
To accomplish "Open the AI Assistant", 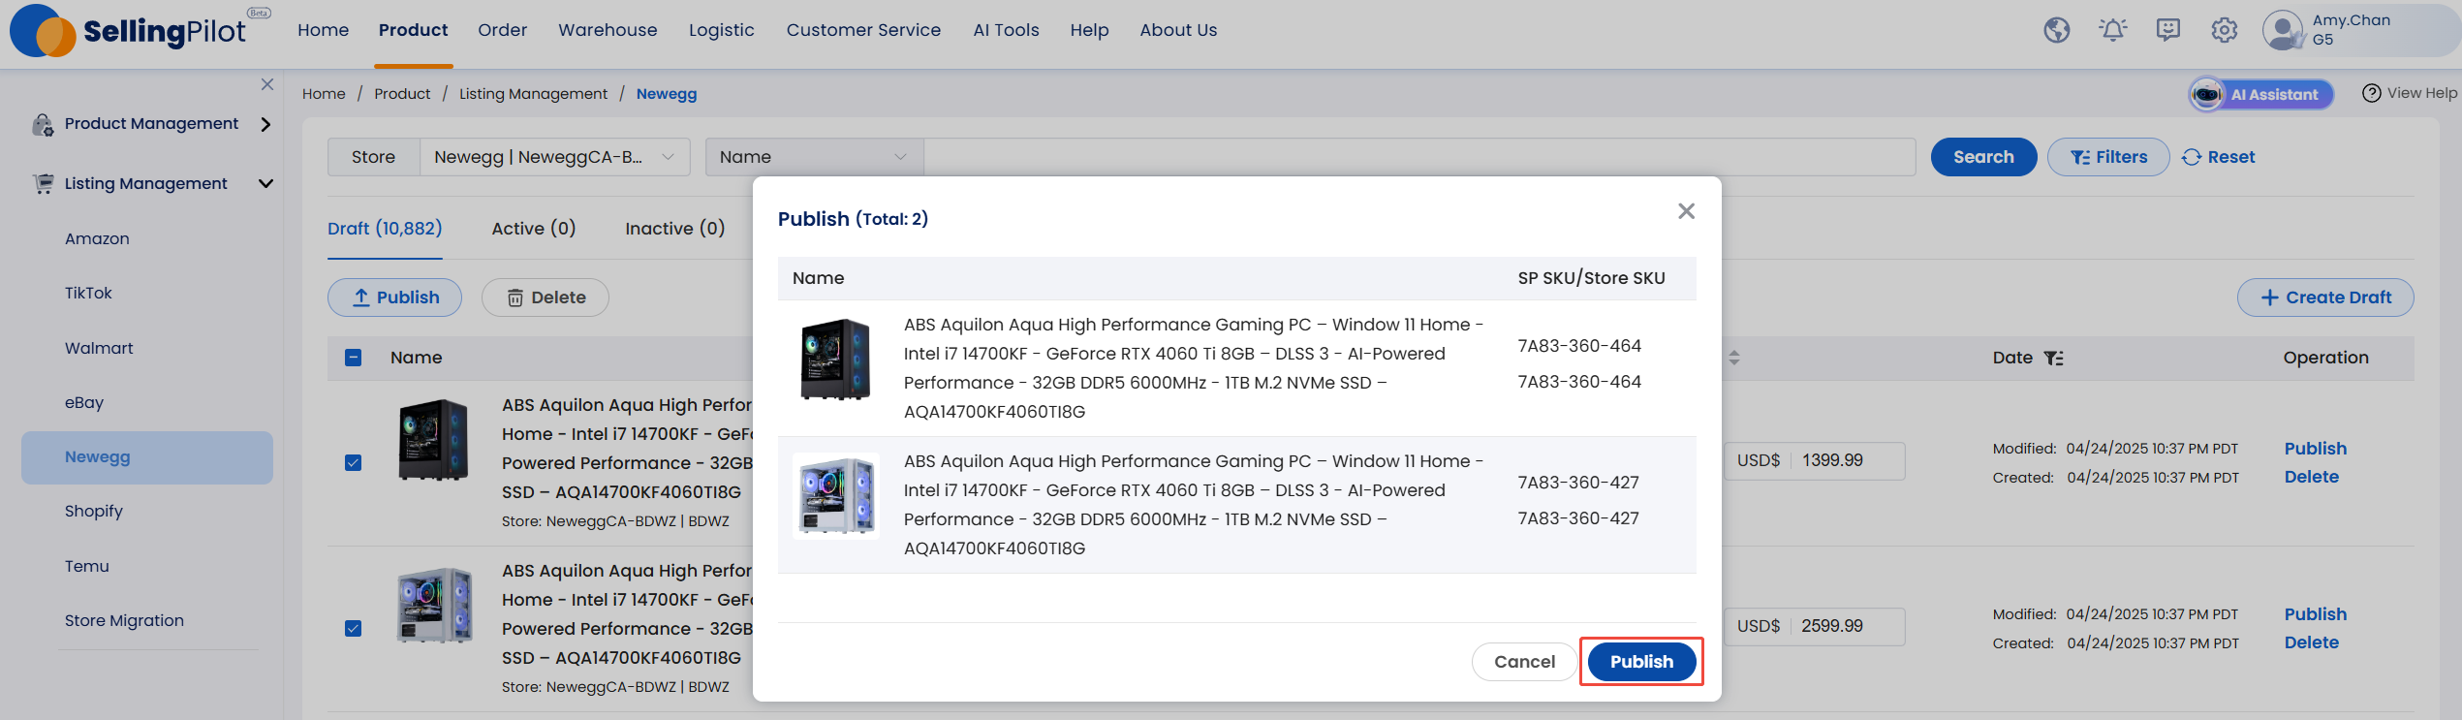I will (2260, 94).
